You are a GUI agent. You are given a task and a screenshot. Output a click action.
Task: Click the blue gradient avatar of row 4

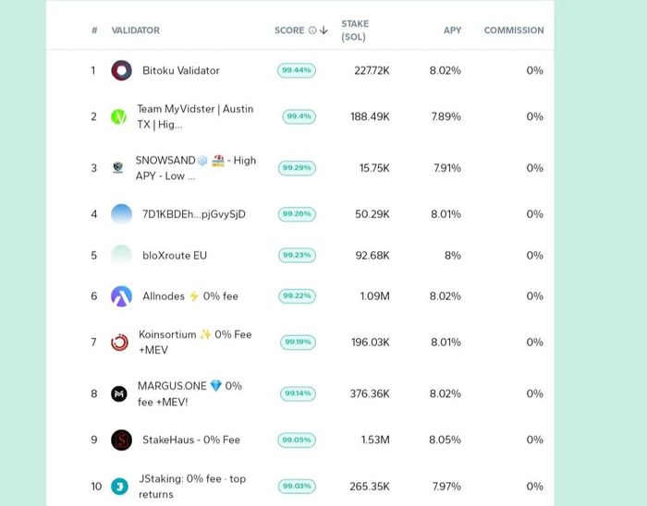coord(122,214)
